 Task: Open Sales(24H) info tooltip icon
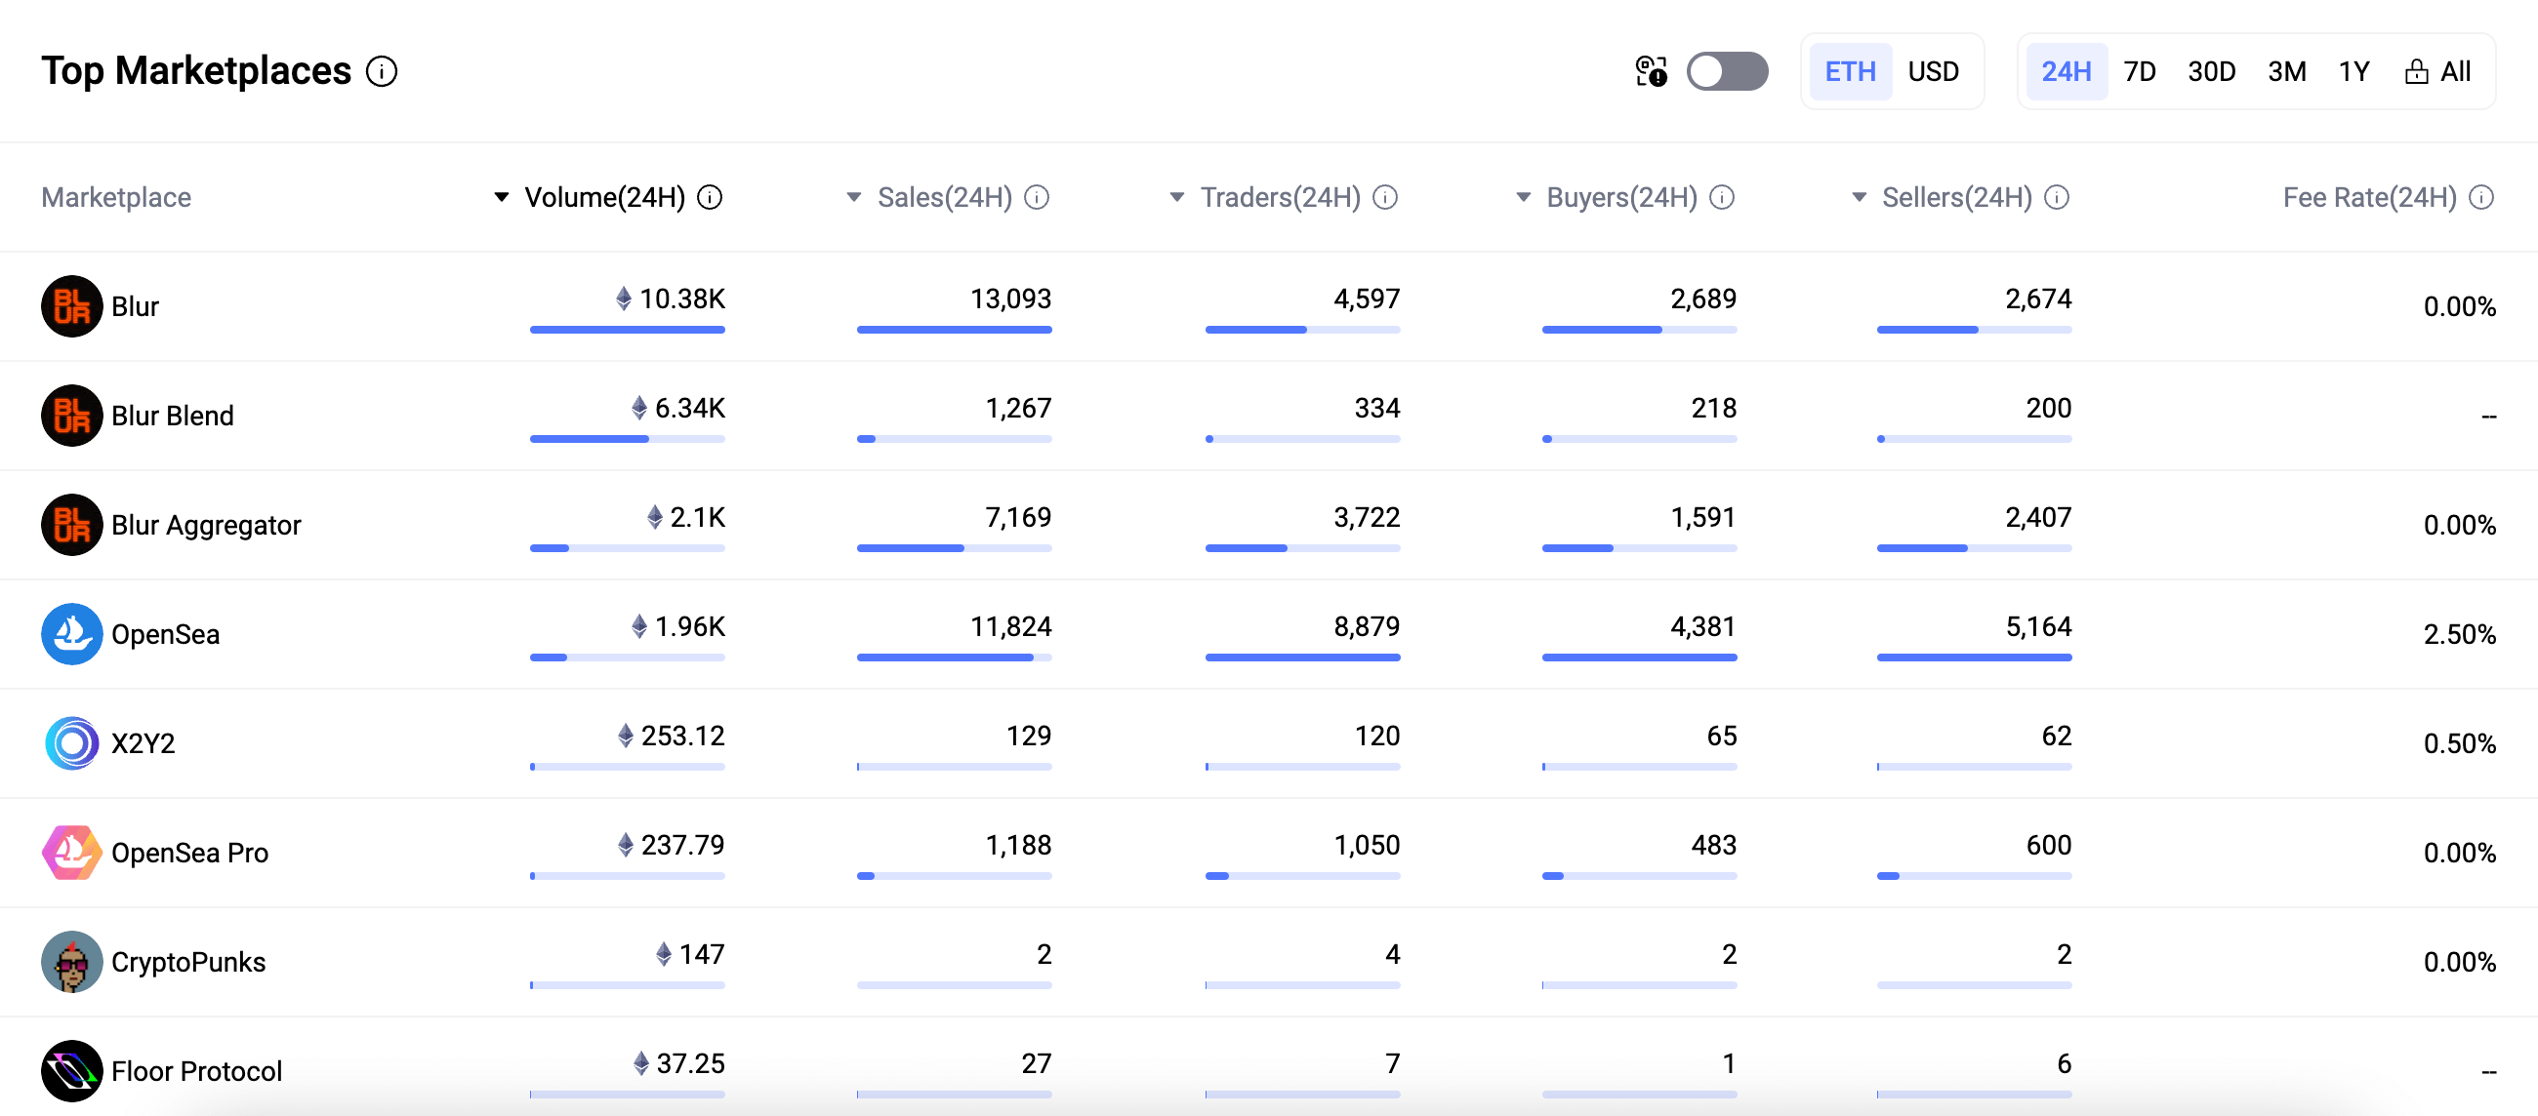point(1037,198)
